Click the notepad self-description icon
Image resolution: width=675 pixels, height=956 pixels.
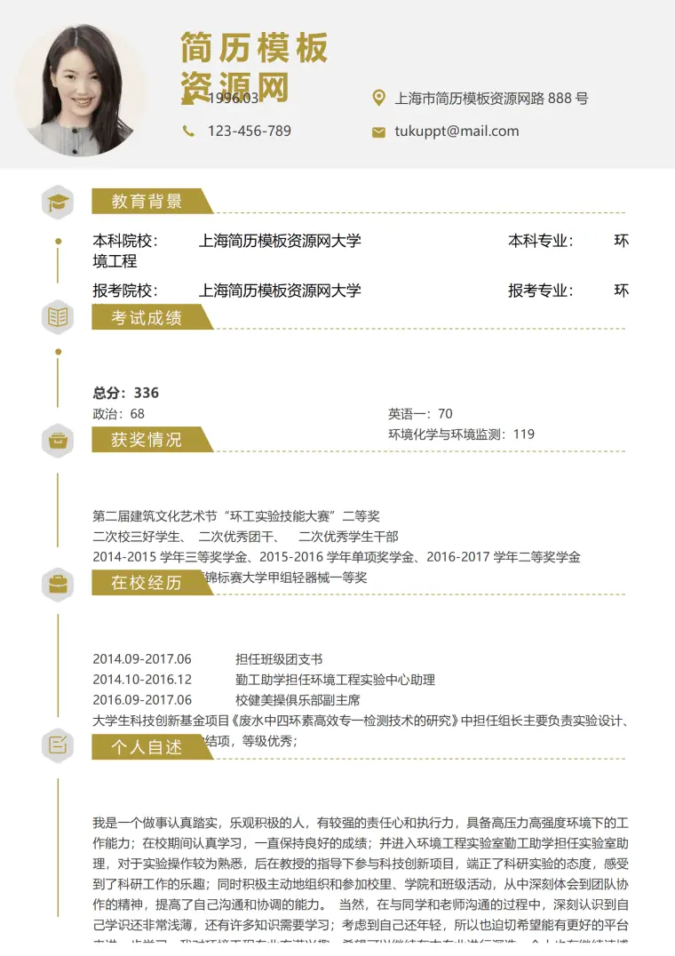point(58,745)
